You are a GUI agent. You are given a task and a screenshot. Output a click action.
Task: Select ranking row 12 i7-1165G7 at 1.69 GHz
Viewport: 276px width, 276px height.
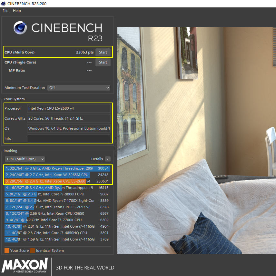pyautogui.click(x=57, y=239)
